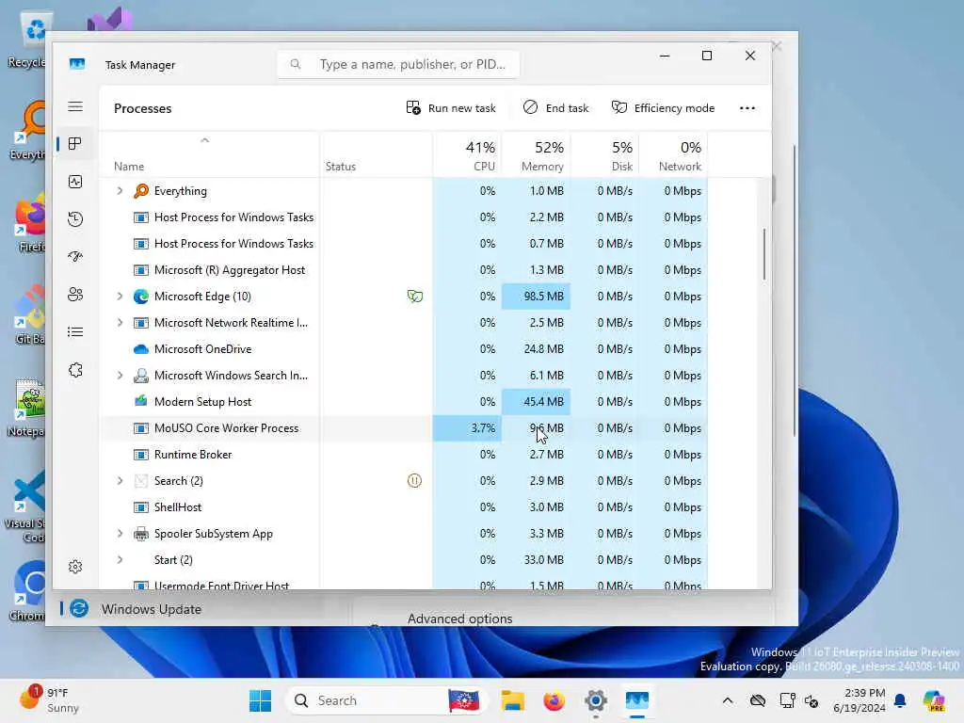Expand the Microsoft Edge (10) group

(120, 297)
